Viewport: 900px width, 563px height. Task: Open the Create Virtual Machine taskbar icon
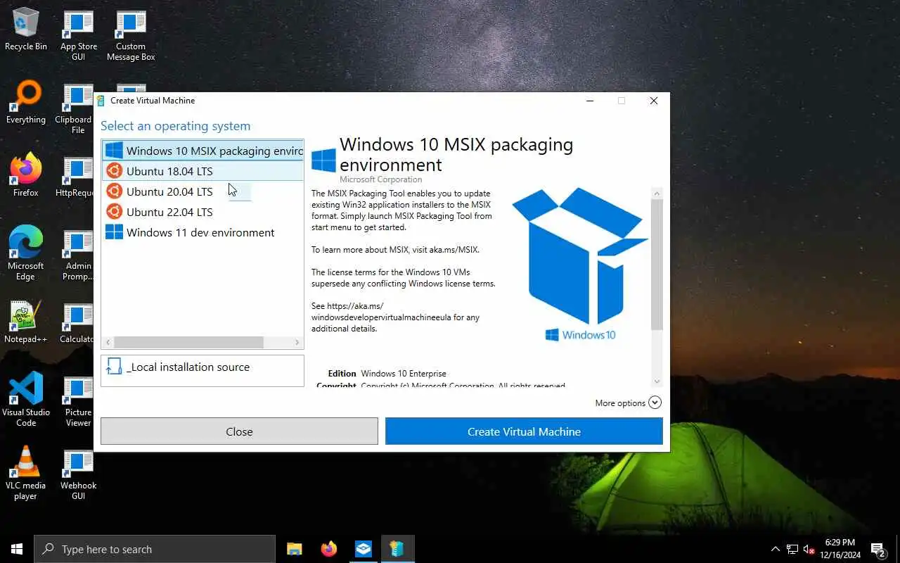[x=397, y=549]
